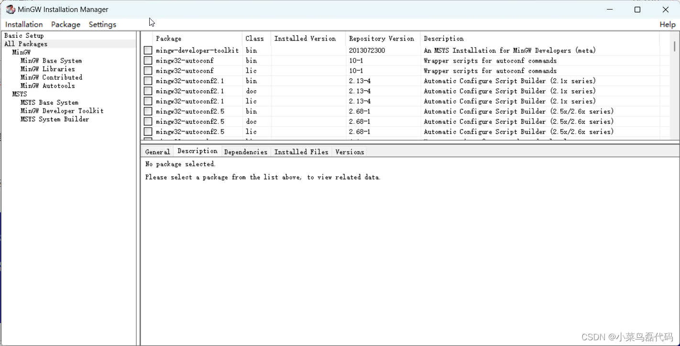Click description of mingw32-autoconf2.5 bin

[519, 111]
